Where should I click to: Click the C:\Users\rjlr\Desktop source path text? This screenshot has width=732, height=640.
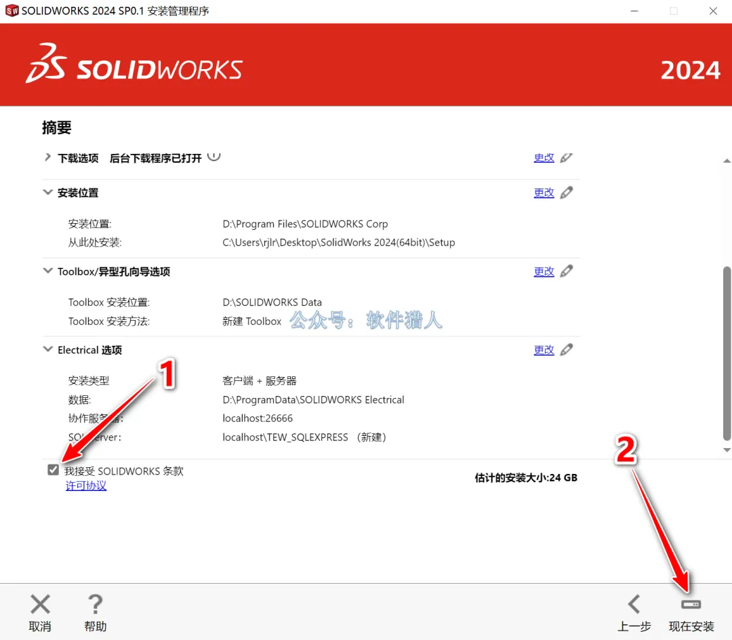tap(338, 243)
